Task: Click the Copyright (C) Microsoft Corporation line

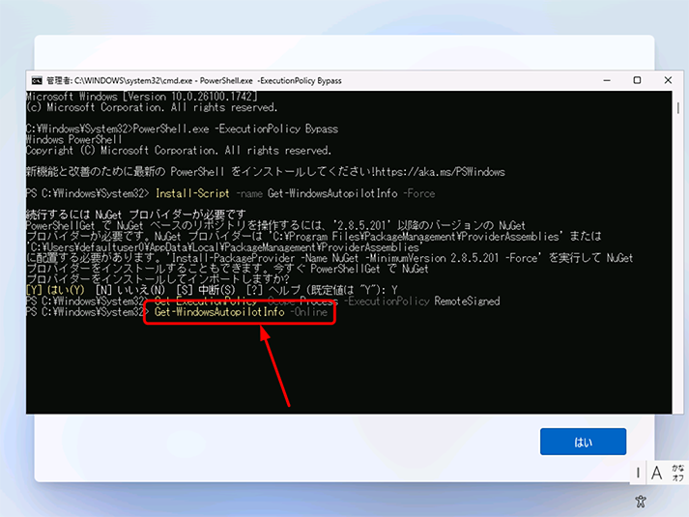Action: pyautogui.click(x=179, y=151)
